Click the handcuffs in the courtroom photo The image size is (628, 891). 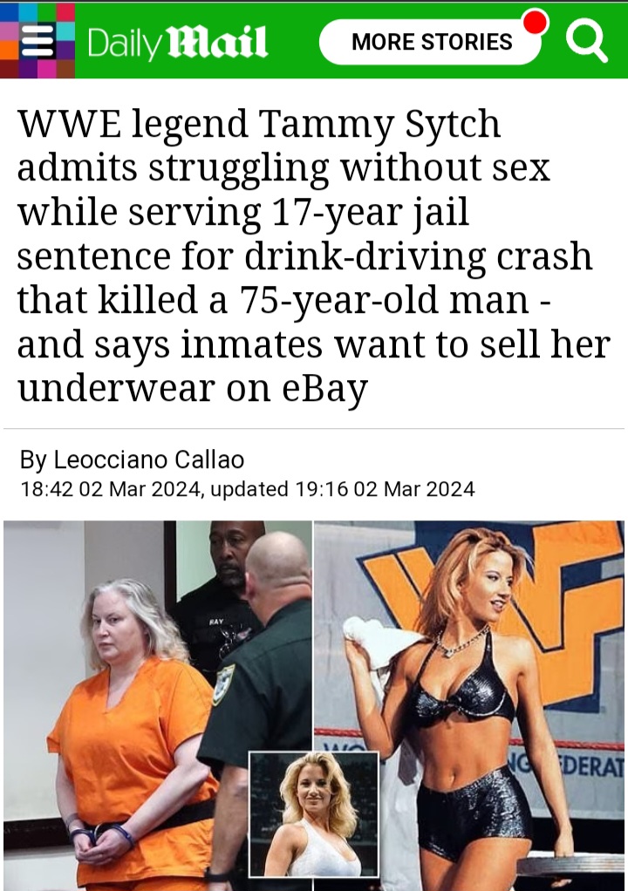pos(102,836)
